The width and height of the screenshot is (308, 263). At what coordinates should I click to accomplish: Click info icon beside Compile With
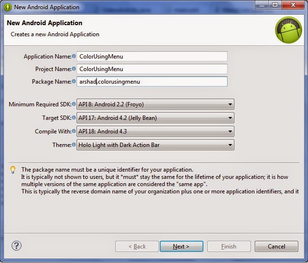pyautogui.click(x=74, y=131)
